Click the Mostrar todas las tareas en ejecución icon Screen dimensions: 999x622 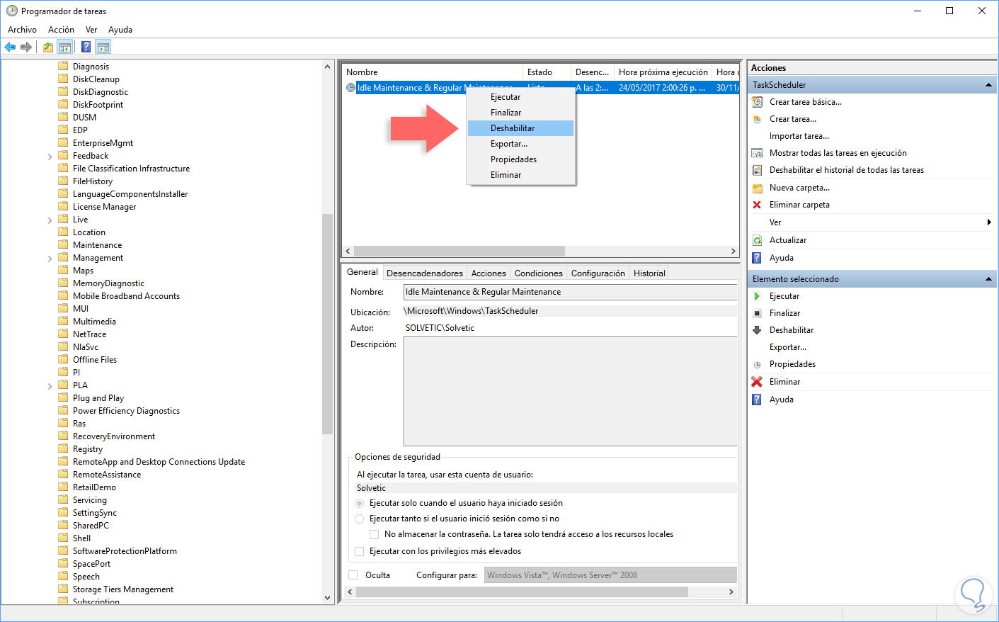click(757, 153)
